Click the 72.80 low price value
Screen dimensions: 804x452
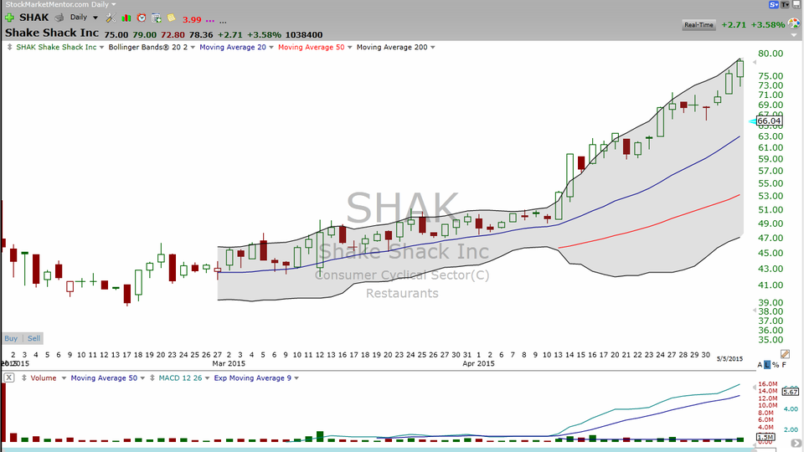click(x=173, y=35)
